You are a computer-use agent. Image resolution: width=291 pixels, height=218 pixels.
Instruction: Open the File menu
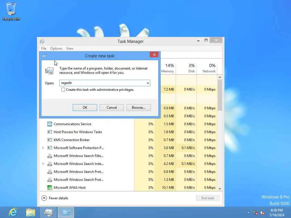(x=44, y=49)
